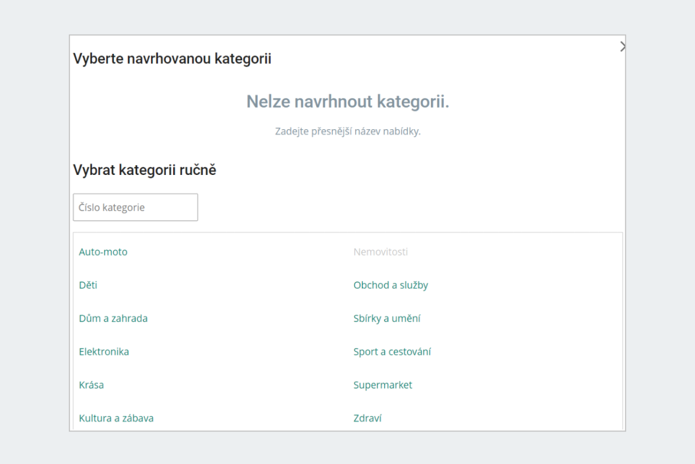Screen dimensions: 695x464
Task: Choose the Dům a zahrada category
Action: click(114, 319)
